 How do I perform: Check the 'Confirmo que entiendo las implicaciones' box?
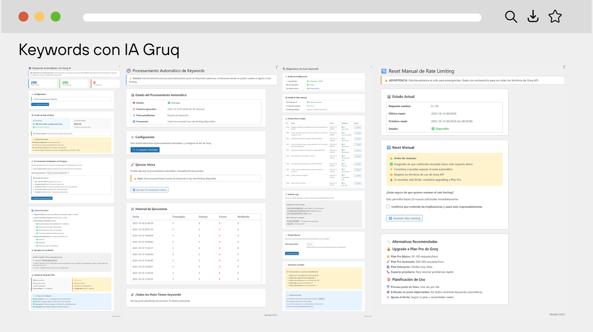pos(388,207)
